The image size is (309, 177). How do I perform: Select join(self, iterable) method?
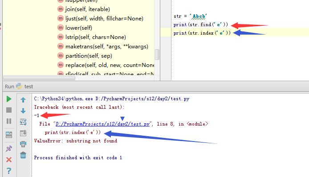[88, 9]
